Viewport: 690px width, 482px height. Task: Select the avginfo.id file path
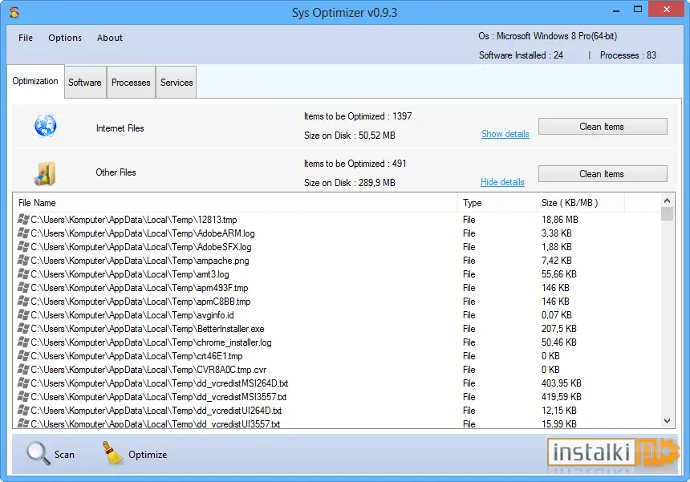point(132,315)
